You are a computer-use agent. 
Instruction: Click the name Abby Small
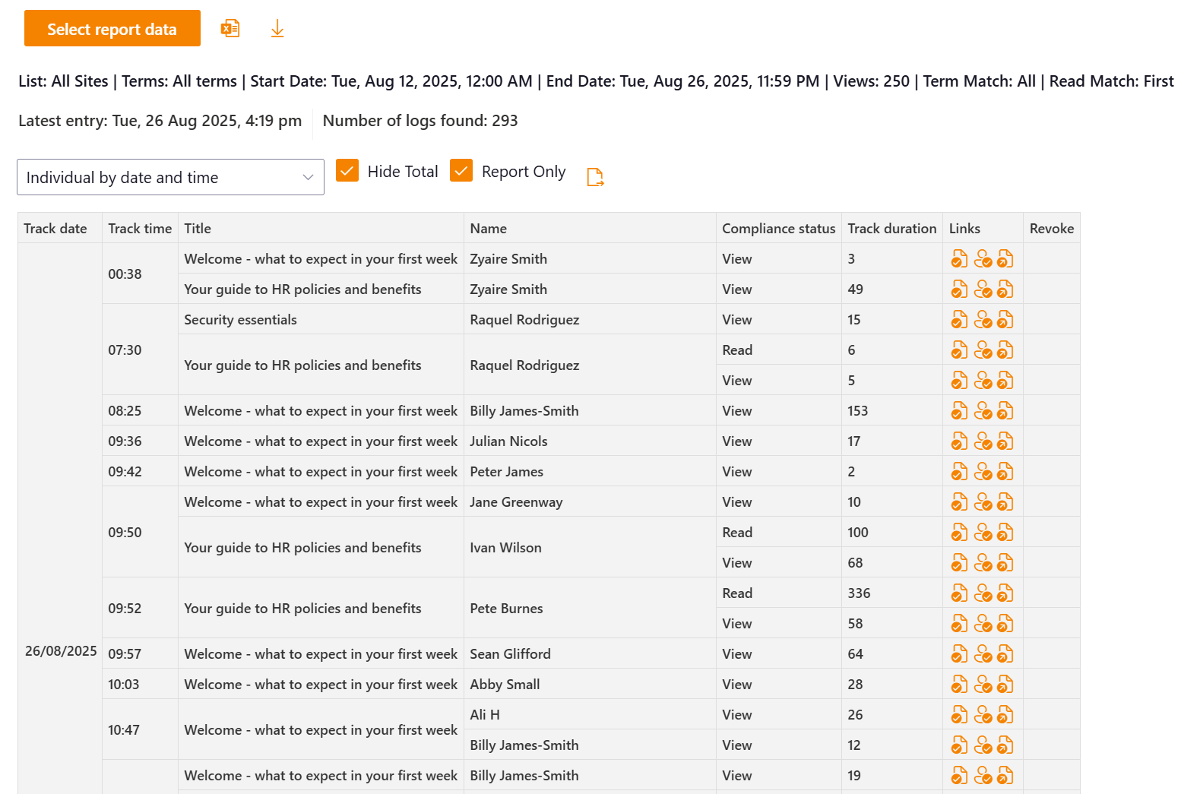[505, 685]
